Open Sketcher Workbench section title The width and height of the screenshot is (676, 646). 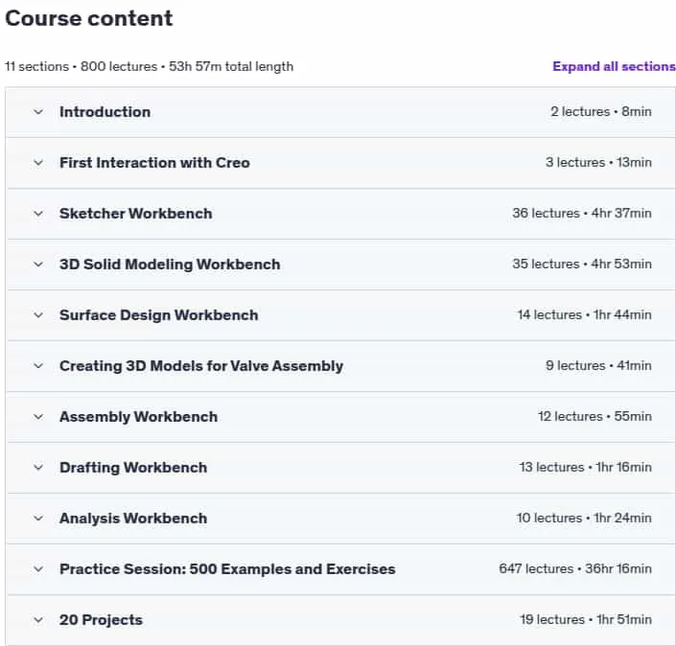136,214
